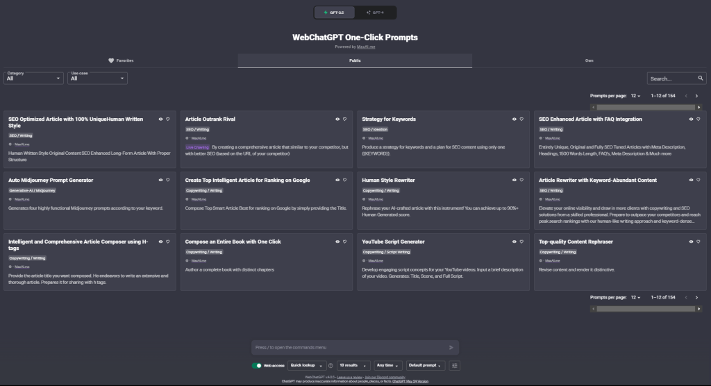This screenshot has height=386, width=711.
Task: Open the Any time filter dropdown
Action: (x=387, y=365)
